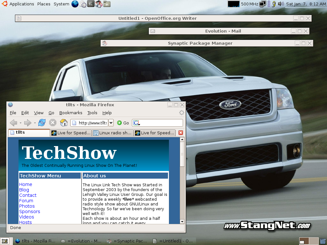The image size is (327, 245).
Task: Open the Firefox View menu
Action: (39, 113)
